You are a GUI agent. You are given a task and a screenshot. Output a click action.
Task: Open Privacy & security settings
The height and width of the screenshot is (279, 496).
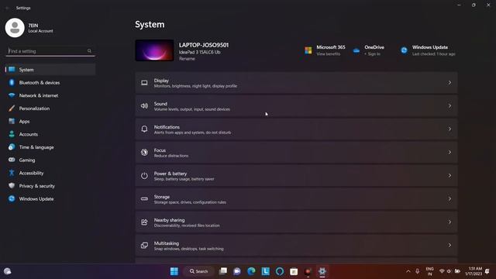pyautogui.click(x=50, y=186)
